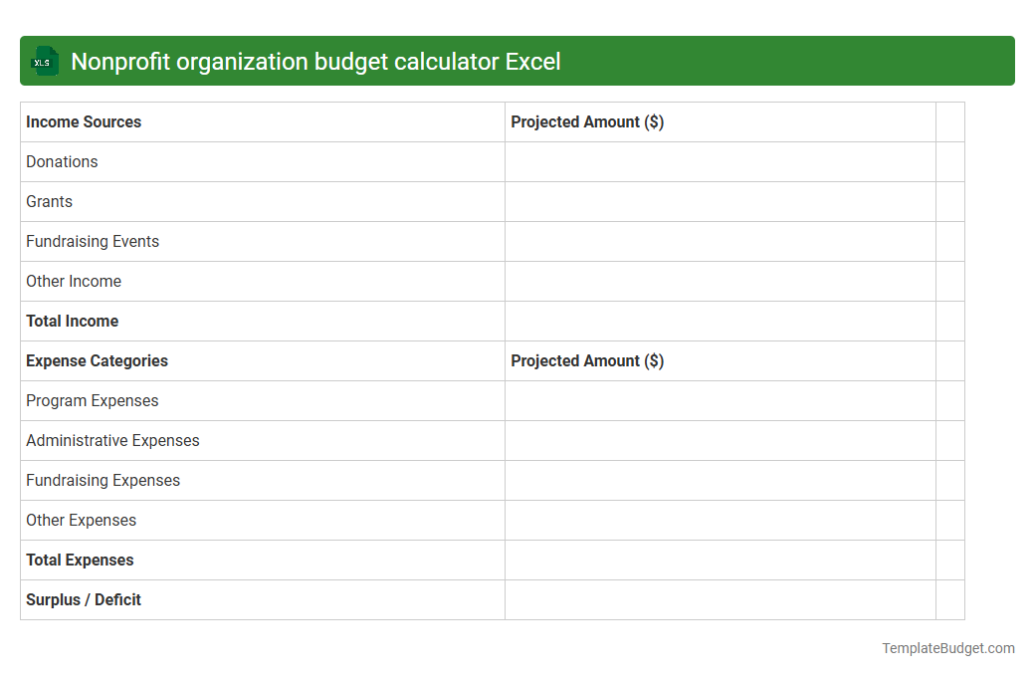1035x677 pixels.
Task: Select the Expense Categories header cell
Action: coord(97,360)
